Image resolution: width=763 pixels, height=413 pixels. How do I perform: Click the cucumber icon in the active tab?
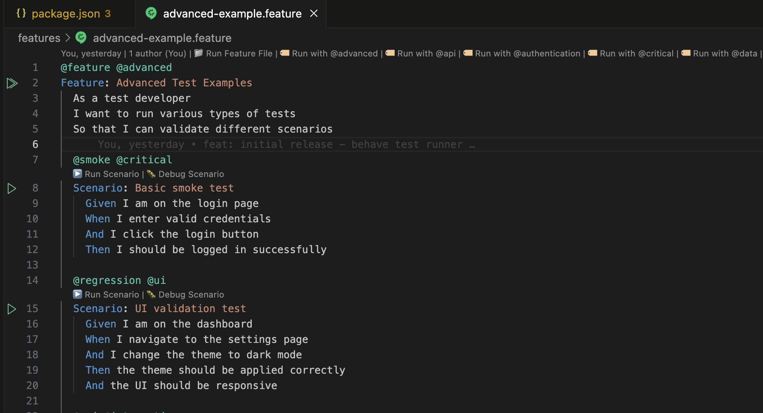coord(151,13)
